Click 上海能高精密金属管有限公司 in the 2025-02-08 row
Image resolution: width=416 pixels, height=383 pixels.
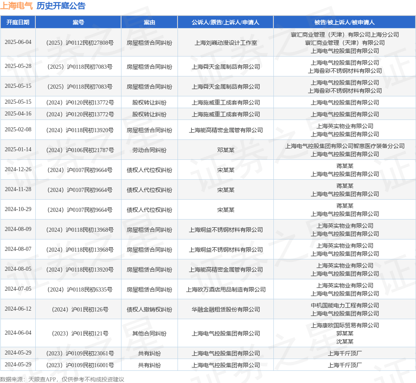226,131
